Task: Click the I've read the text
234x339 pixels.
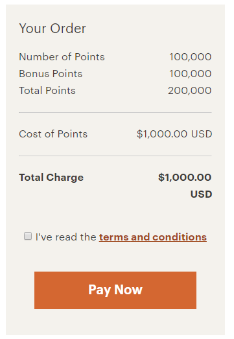Action: tap(66, 237)
